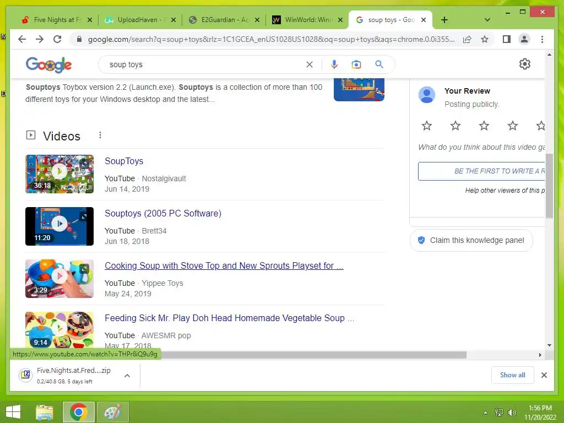Open the taskbar clock and date
Screen dimensions: 564x423
click(540, 413)
